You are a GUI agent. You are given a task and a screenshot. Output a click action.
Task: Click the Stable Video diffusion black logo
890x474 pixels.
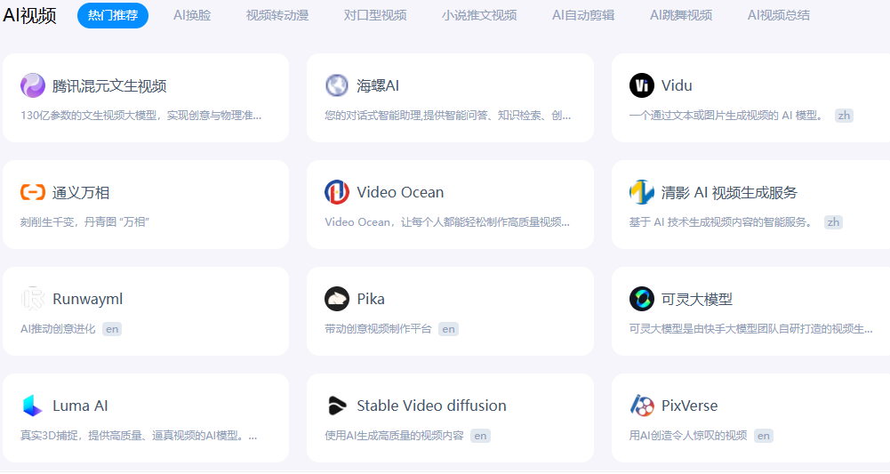337,406
